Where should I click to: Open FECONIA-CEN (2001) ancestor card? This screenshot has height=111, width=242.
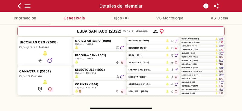pyautogui.click(x=100, y=59)
